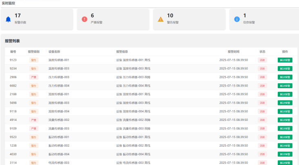Click the blue bell icon for total alarms
299x165 pixels.
coord(8,19)
